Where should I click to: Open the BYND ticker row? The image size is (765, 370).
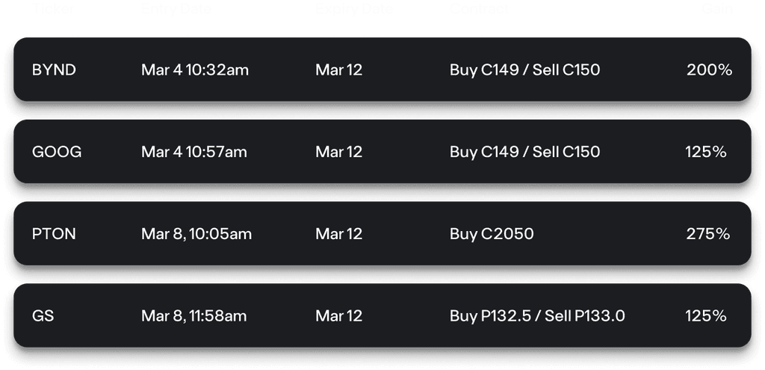tap(54, 70)
